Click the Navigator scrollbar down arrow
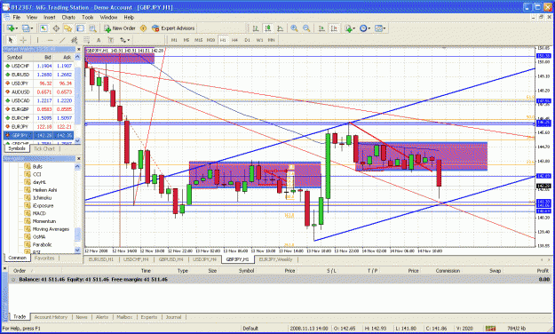Image resolution: width=555 pixels, height=334 pixels. click(x=77, y=250)
